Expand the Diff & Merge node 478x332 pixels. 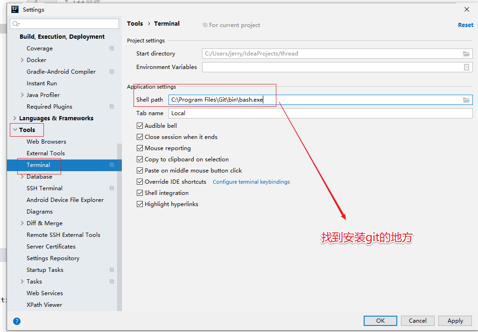click(x=22, y=223)
